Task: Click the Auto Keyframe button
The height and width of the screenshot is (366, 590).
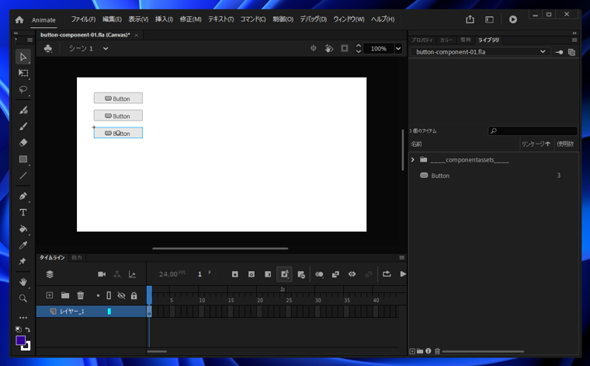Action: point(284,274)
